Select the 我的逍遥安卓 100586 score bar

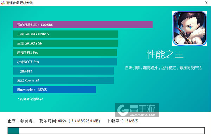tap(83, 25)
